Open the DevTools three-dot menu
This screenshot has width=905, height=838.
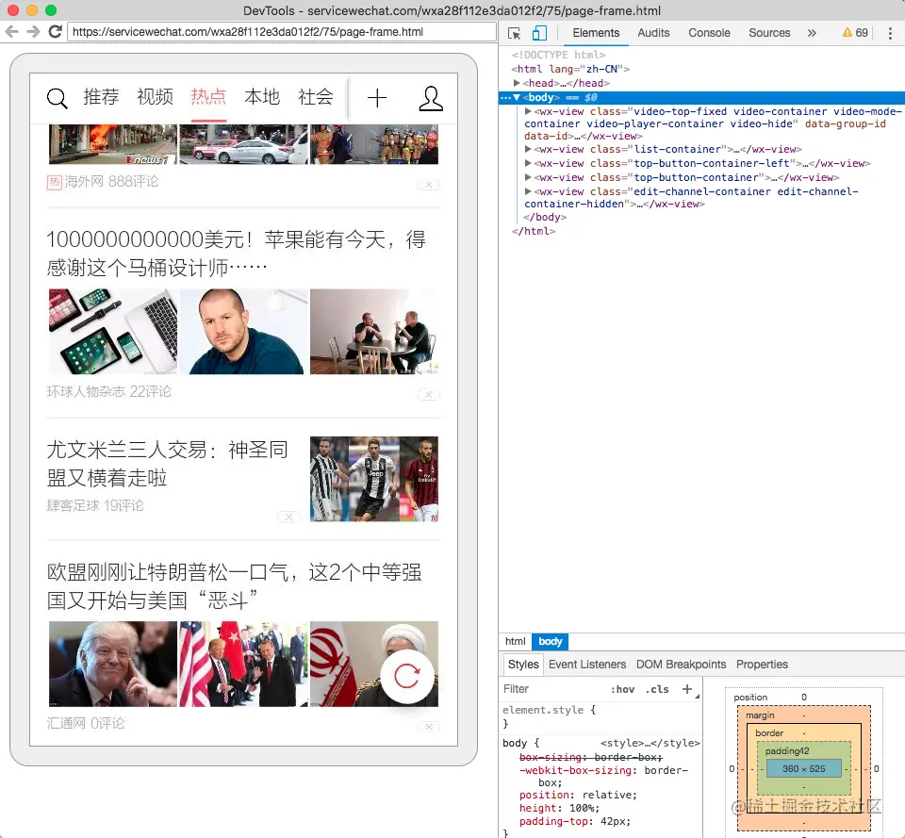click(890, 33)
